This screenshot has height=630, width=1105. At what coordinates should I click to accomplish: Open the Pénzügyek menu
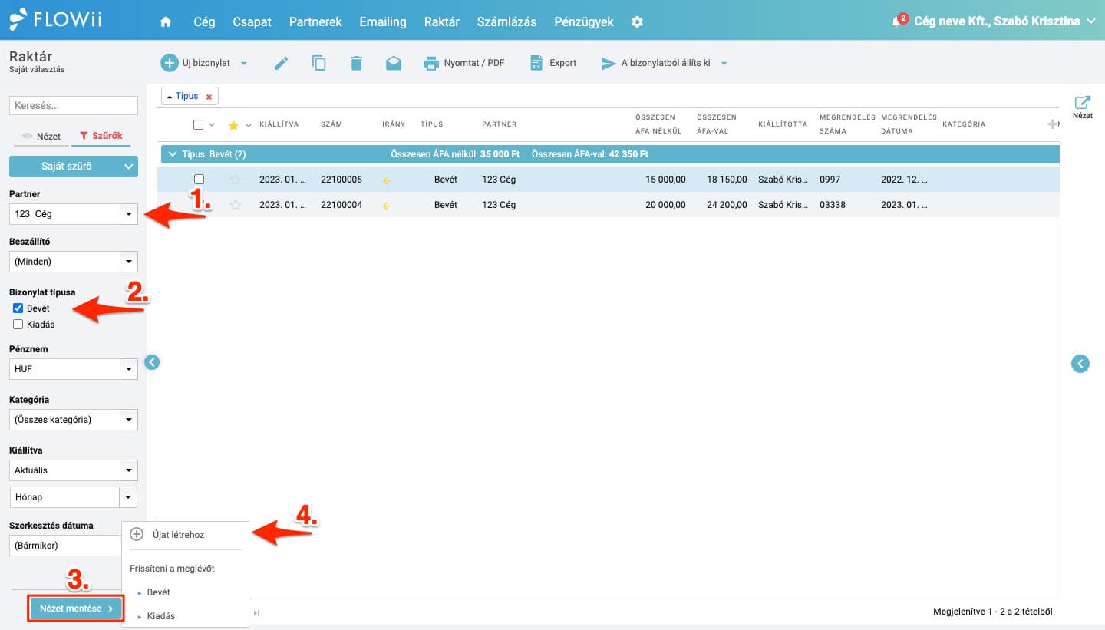pyautogui.click(x=584, y=21)
